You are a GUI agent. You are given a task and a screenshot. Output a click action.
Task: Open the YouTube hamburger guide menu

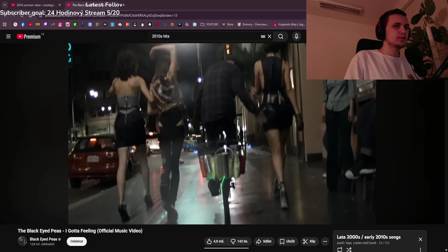(x=8, y=36)
